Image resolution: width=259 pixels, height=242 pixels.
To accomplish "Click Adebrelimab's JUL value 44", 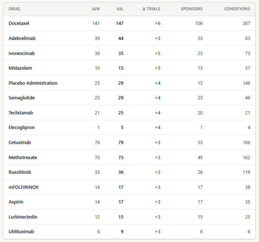I will coord(121,38).
